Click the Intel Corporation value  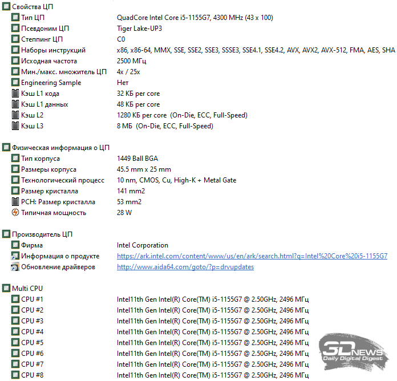143,245
